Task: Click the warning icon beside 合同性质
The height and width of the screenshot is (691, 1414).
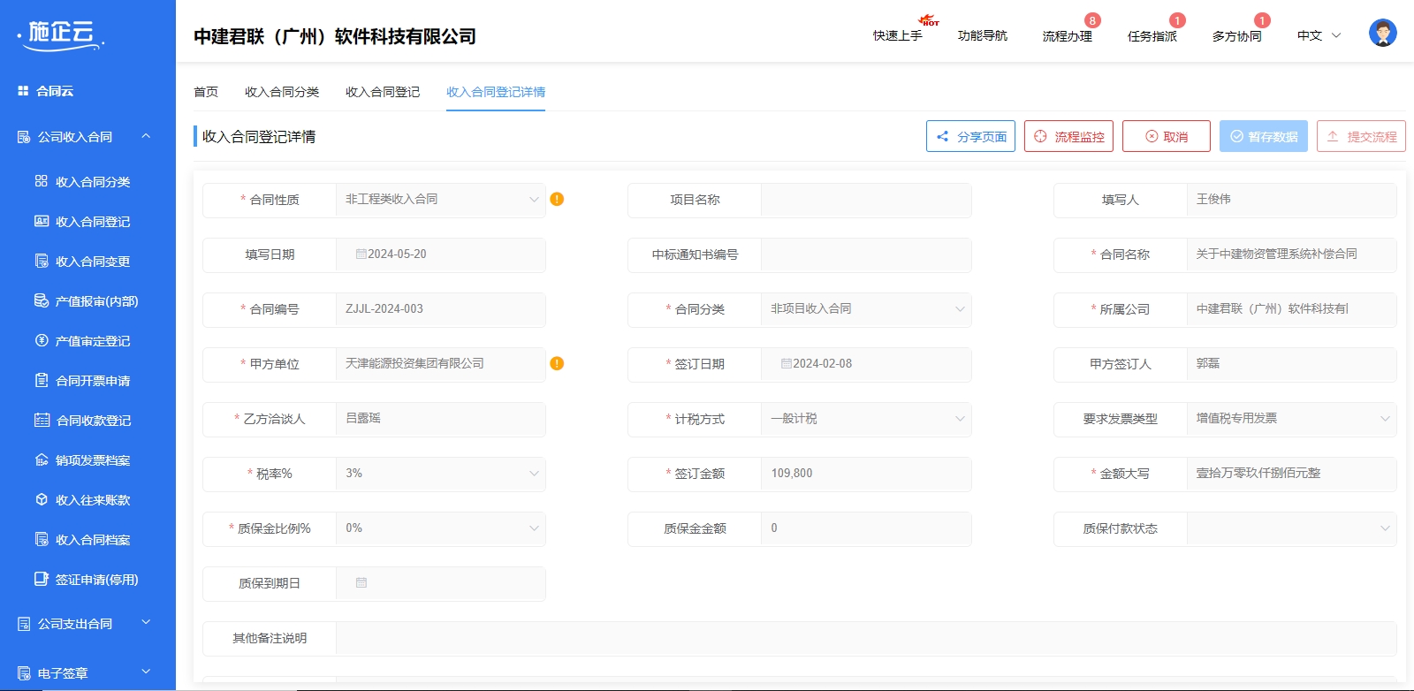Action: [x=557, y=199]
